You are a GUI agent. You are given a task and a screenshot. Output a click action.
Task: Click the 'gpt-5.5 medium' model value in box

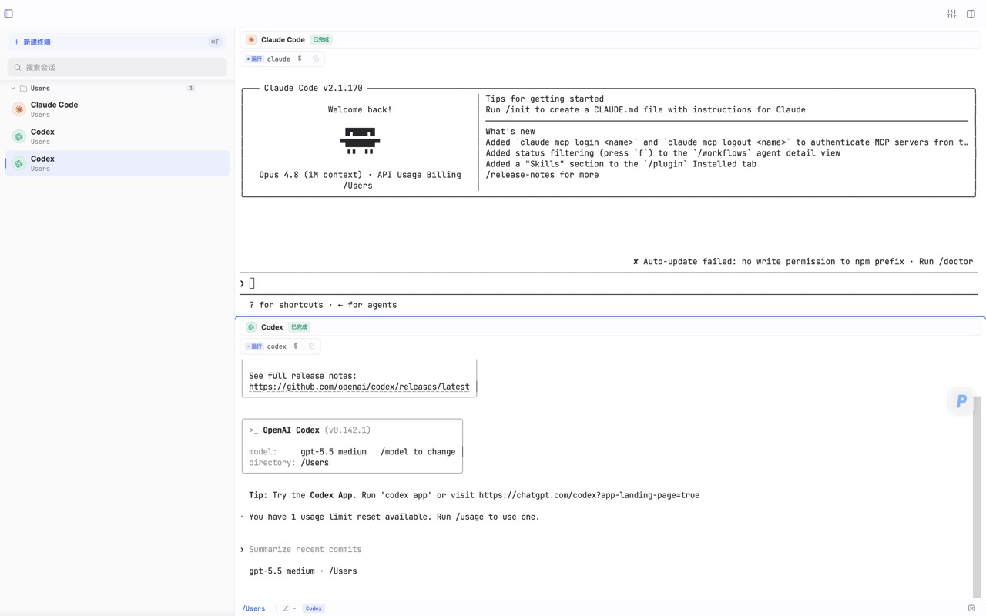[x=333, y=452]
